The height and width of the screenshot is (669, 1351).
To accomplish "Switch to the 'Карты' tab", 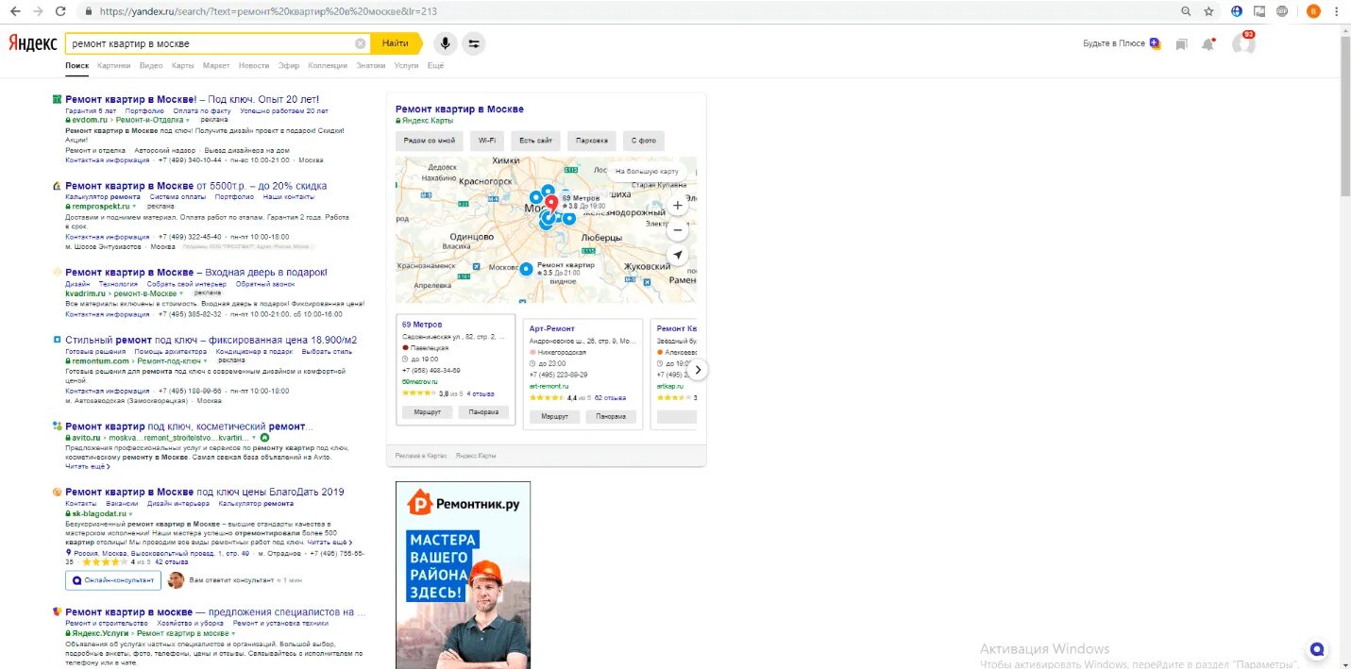I will click(x=183, y=66).
